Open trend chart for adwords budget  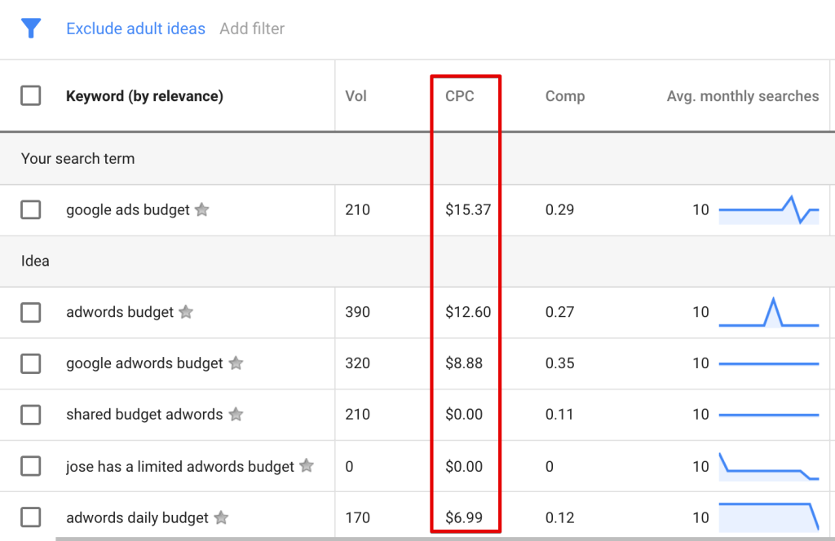pos(769,312)
